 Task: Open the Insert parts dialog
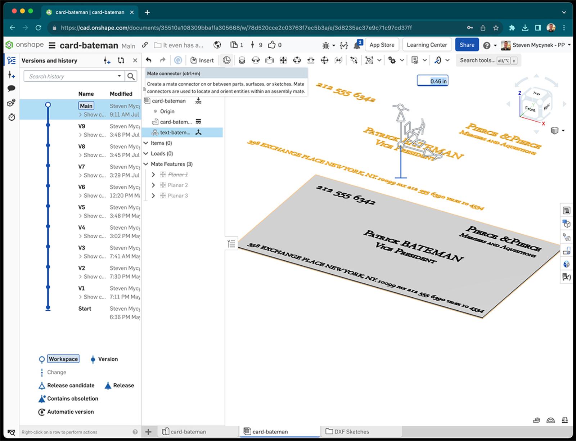click(x=202, y=60)
